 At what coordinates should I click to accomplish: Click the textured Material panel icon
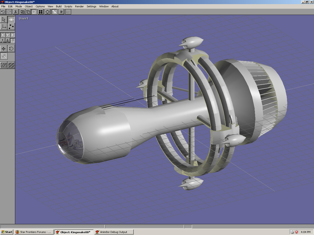tap(11, 65)
